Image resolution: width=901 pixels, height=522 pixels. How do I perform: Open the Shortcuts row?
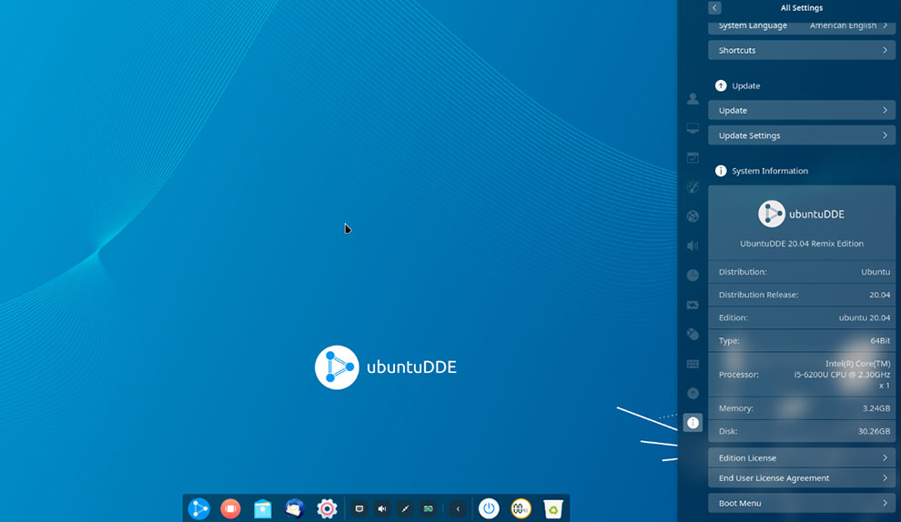tap(802, 50)
